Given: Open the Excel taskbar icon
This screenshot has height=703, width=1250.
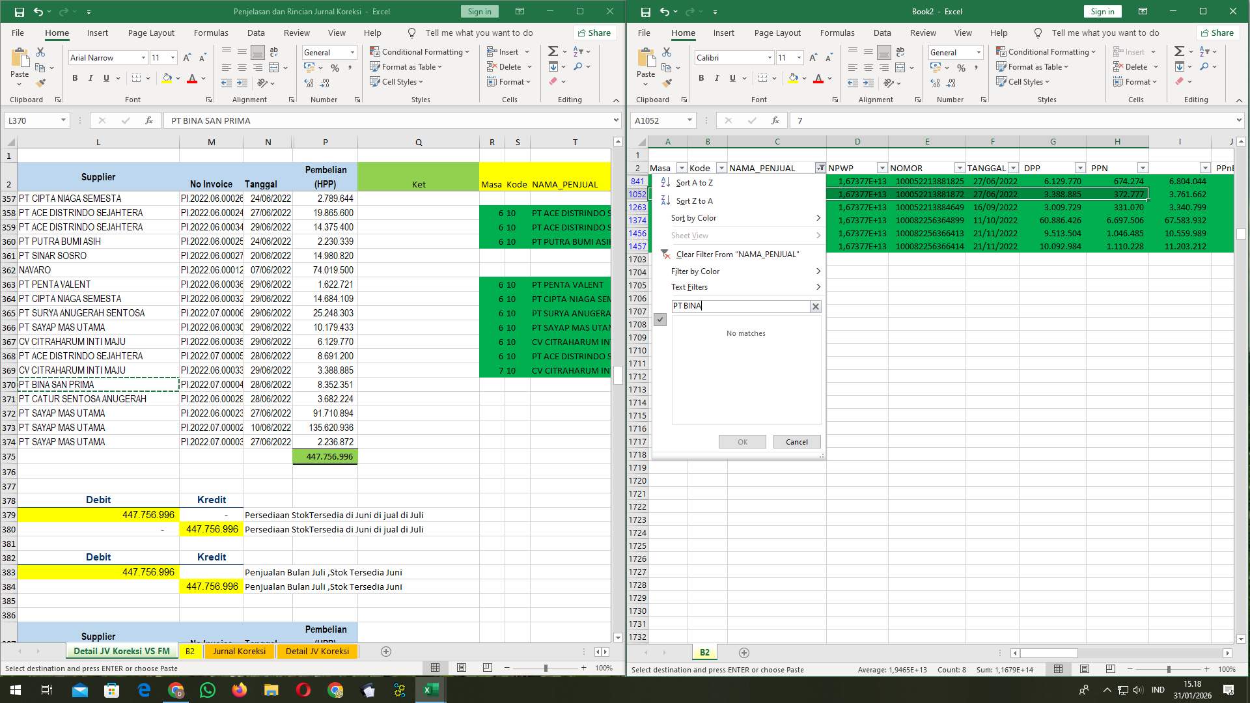Looking at the screenshot, I should (x=430, y=689).
